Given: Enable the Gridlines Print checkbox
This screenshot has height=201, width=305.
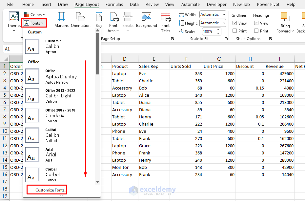Looking at the screenshot, I should coord(234,31).
